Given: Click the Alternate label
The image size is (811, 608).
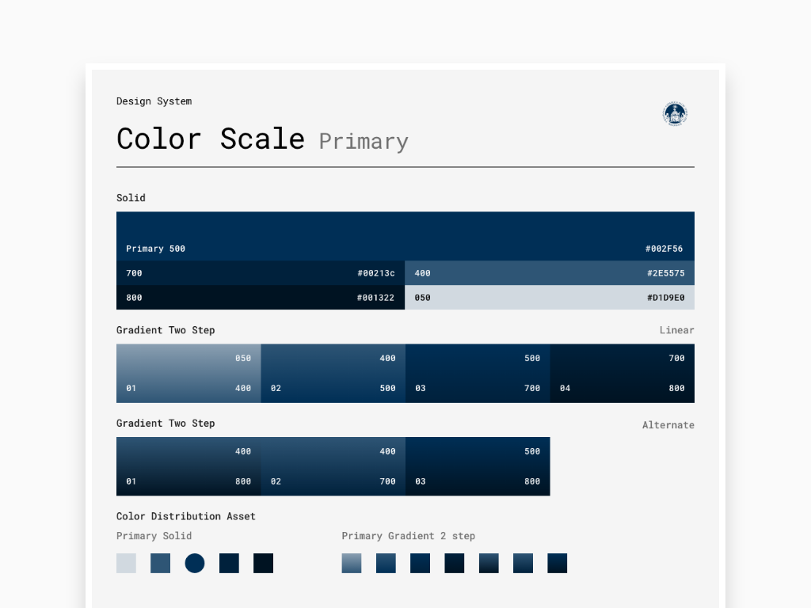Looking at the screenshot, I should (x=668, y=425).
